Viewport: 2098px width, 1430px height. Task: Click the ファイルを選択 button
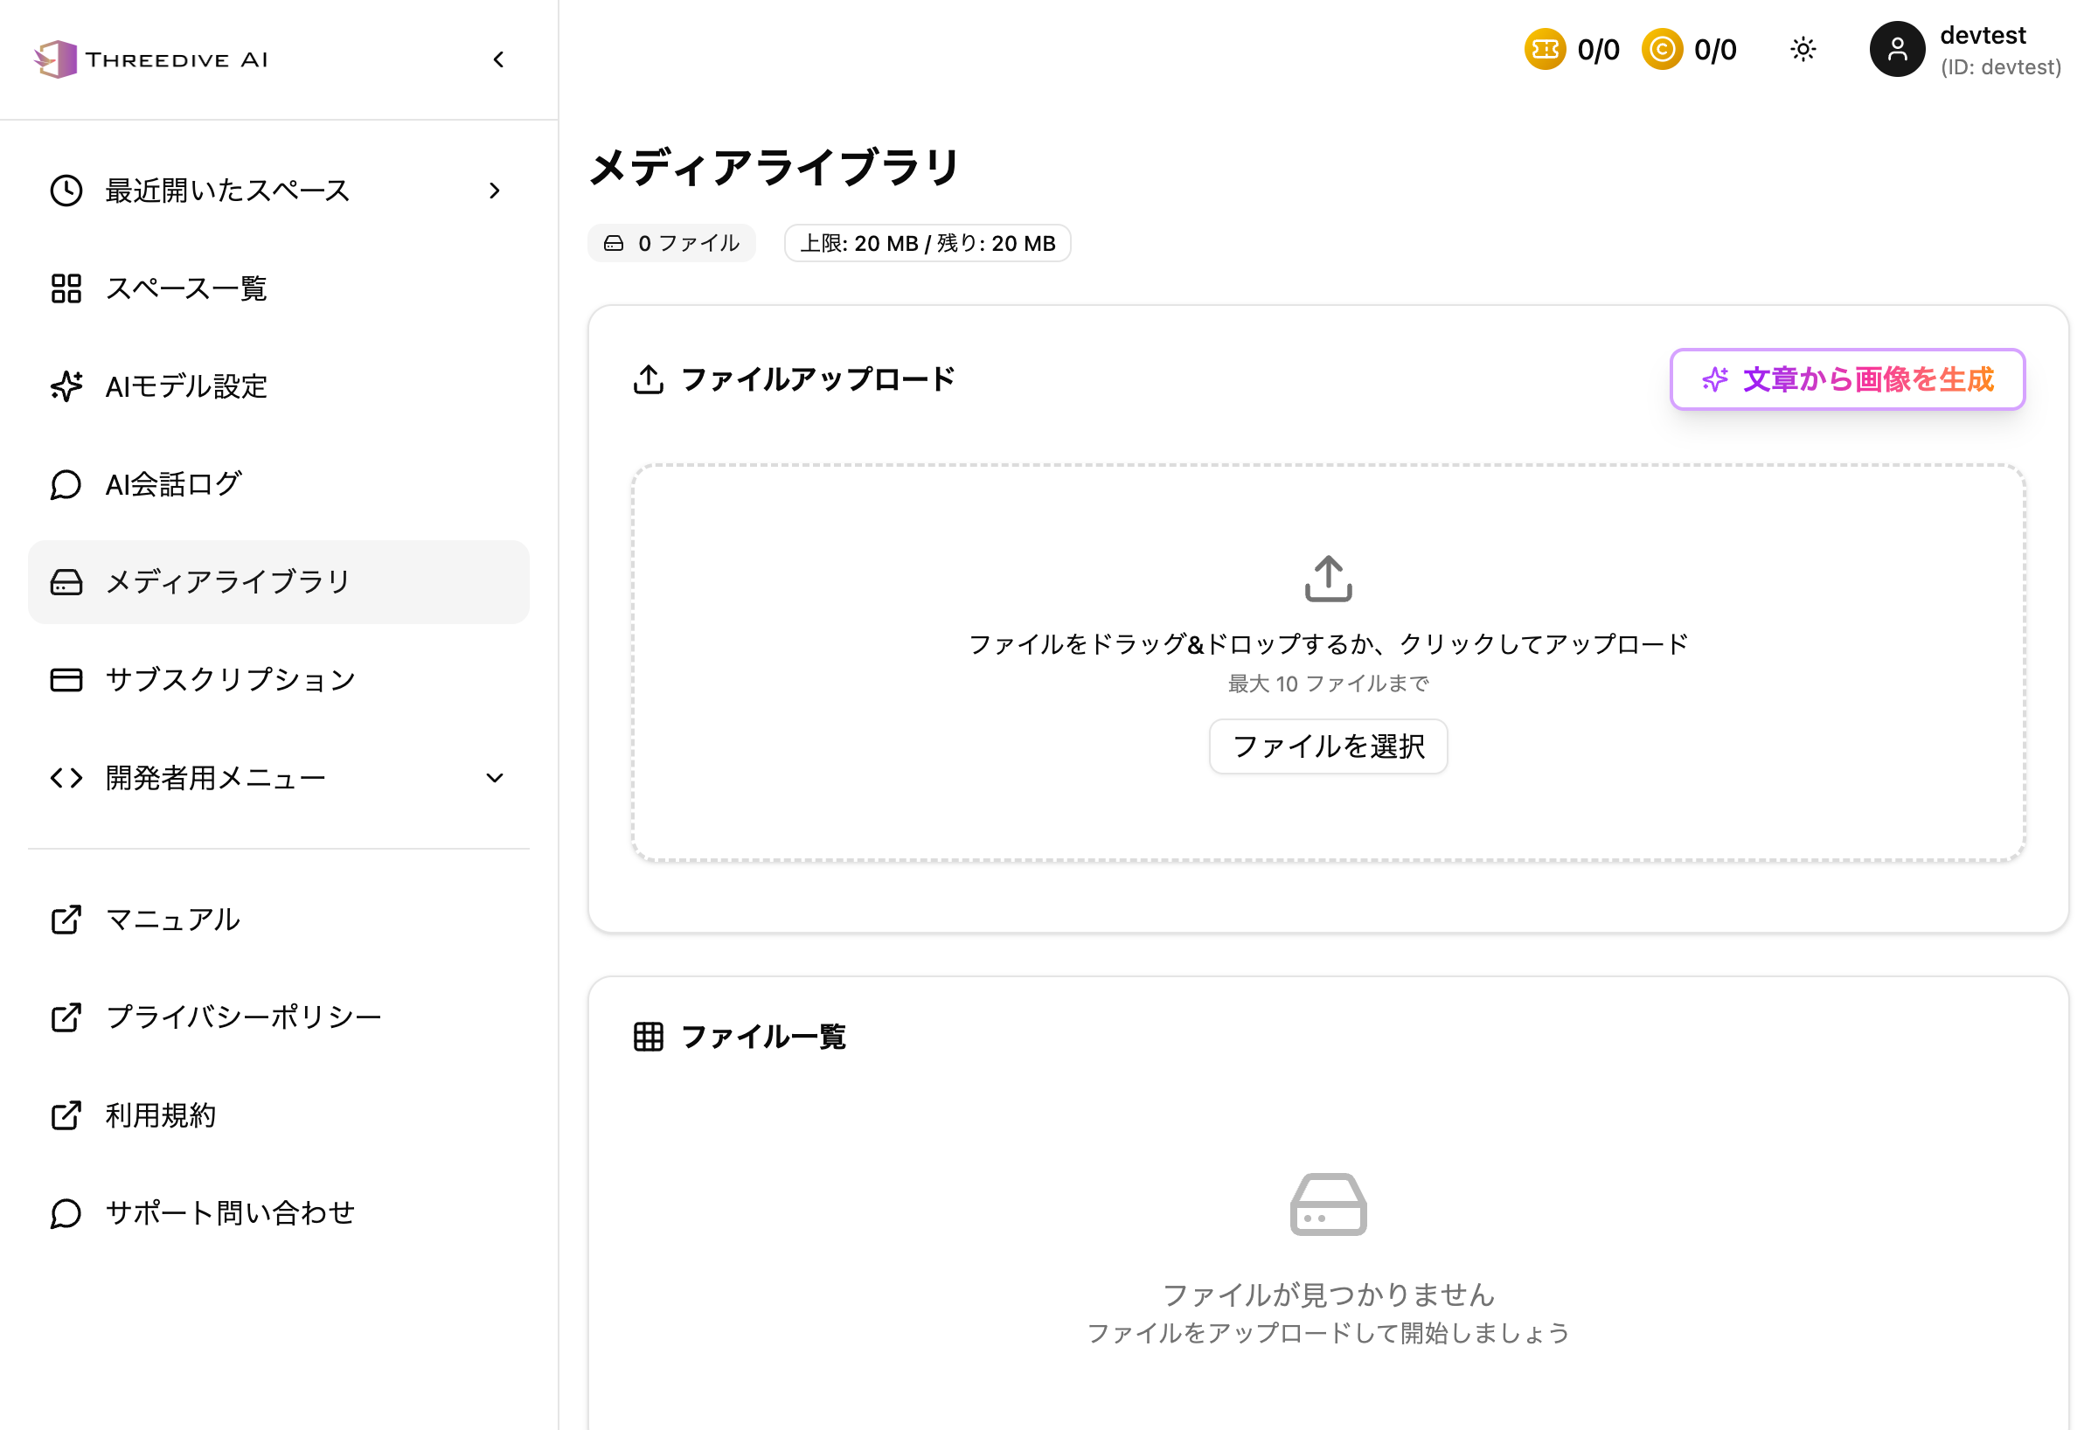[1328, 746]
